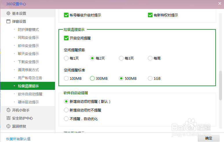The height and width of the screenshot is (142, 224).
Task: Go to 硬件驱动提示 settings
Action: point(28,102)
